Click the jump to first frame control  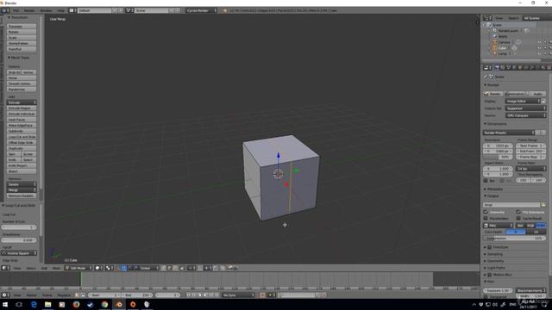(x=188, y=295)
